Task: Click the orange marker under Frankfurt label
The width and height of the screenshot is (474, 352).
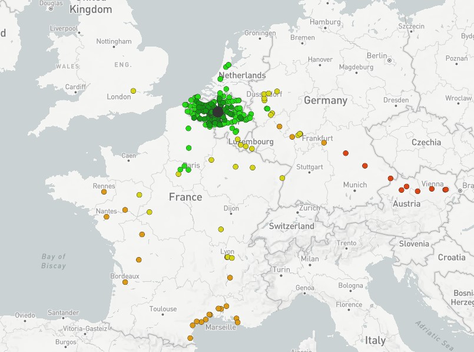Action: [324, 143]
